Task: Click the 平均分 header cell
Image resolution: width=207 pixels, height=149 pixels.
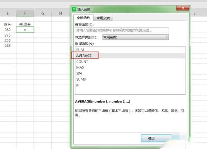Action: (x=25, y=24)
